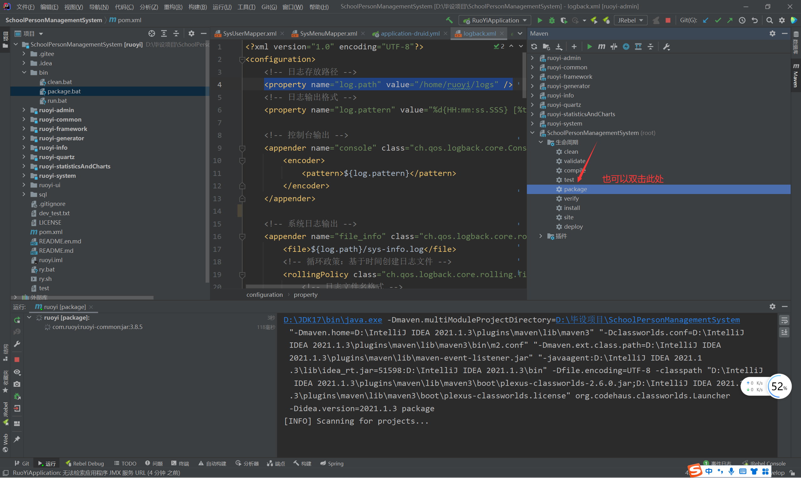Click Rerun icon in run panel

point(17,320)
